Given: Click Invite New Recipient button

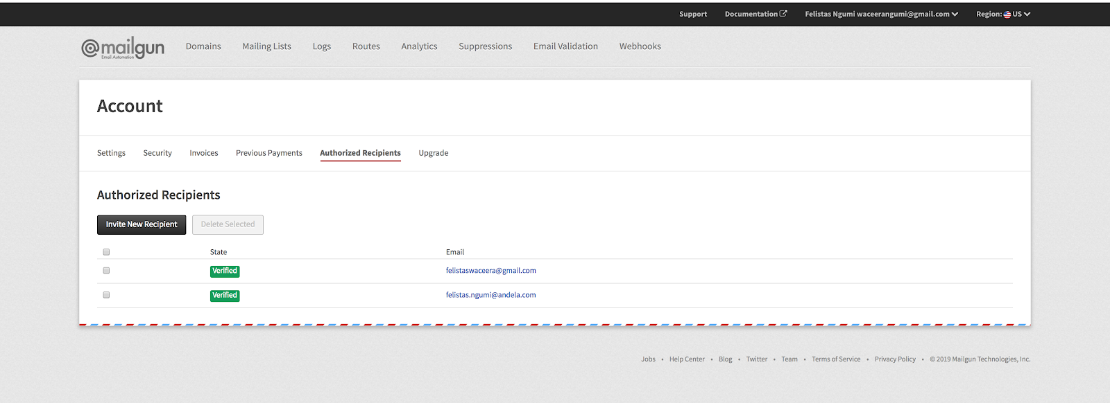Looking at the screenshot, I should [142, 224].
